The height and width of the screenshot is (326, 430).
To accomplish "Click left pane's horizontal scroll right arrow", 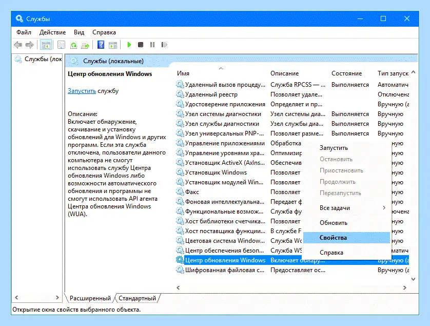I will point(57,297).
